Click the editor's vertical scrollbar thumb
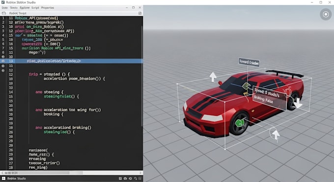This screenshot has height=182, width=334. coord(142,76)
